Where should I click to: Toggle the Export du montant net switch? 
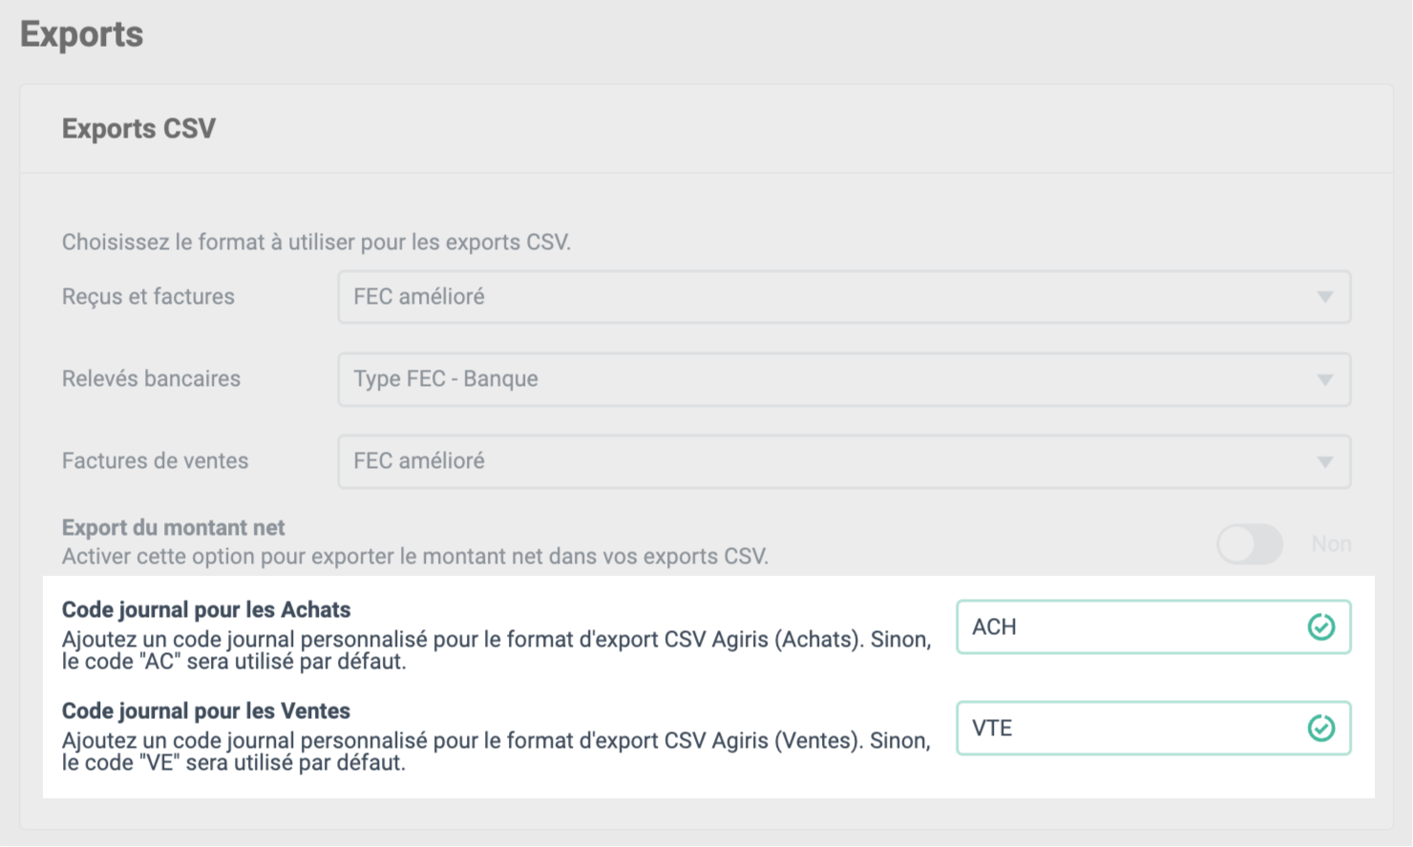[1250, 544]
